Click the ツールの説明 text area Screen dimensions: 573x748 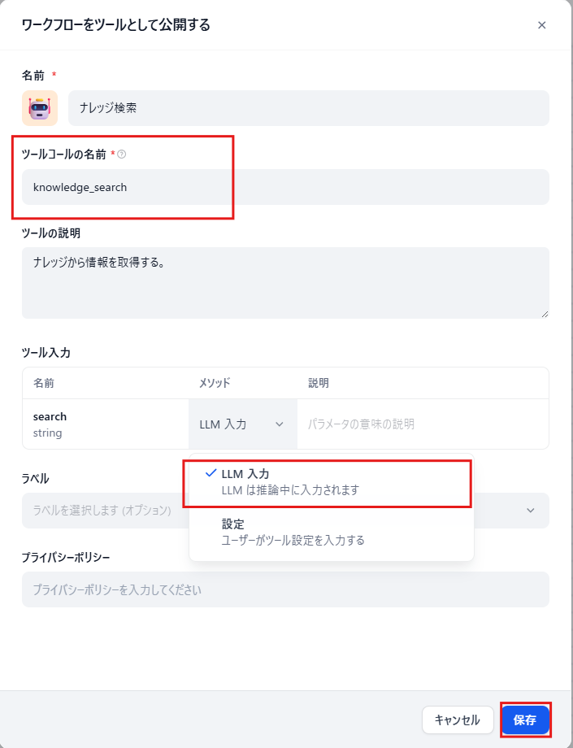coord(284,282)
